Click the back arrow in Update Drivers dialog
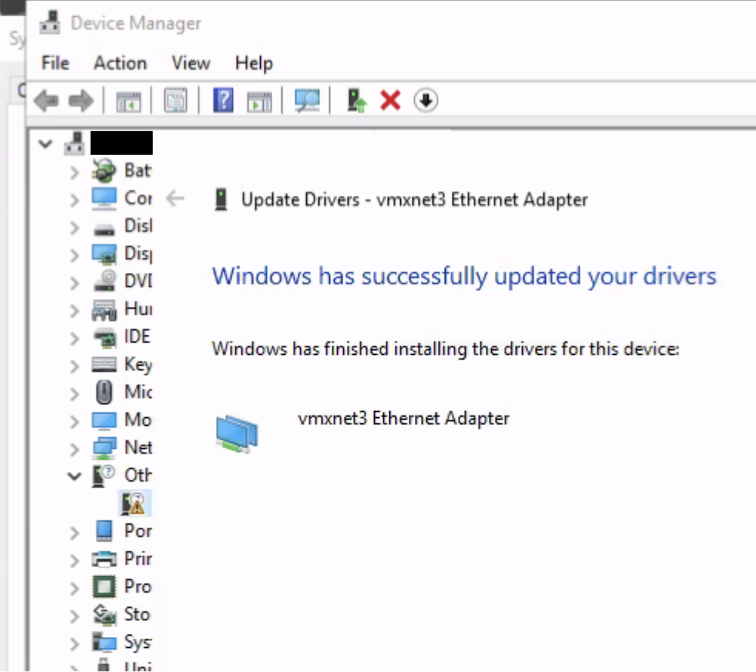 click(175, 199)
